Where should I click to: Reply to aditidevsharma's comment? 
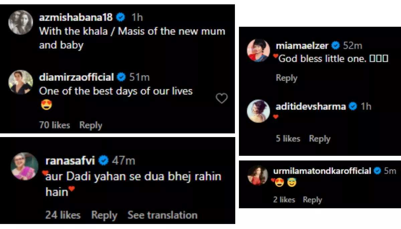coord(319,138)
